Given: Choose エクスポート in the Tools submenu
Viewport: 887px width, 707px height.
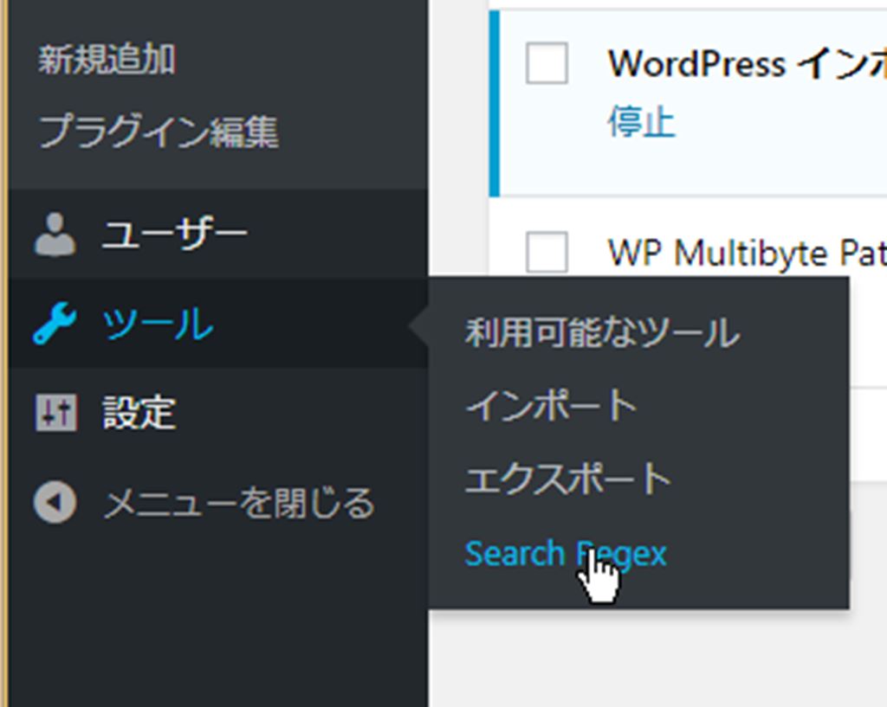Looking at the screenshot, I should (x=567, y=479).
